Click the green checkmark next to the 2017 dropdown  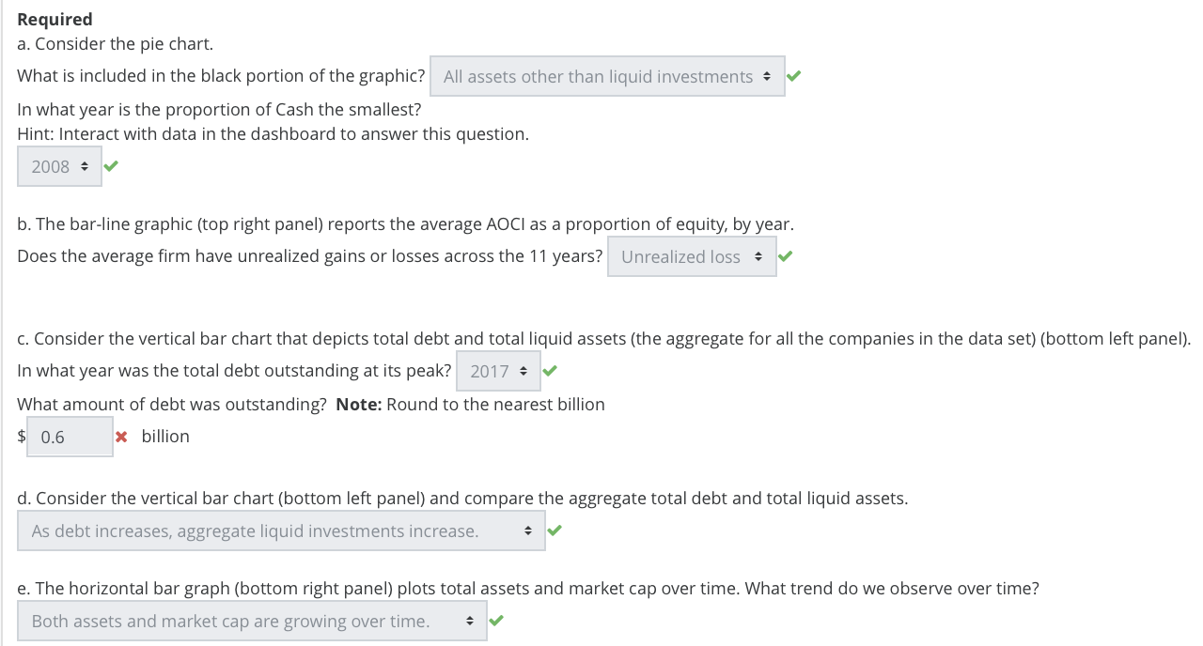(x=549, y=370)
